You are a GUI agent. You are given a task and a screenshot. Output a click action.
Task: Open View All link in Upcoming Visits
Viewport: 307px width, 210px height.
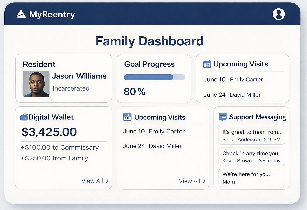point(190,181)
